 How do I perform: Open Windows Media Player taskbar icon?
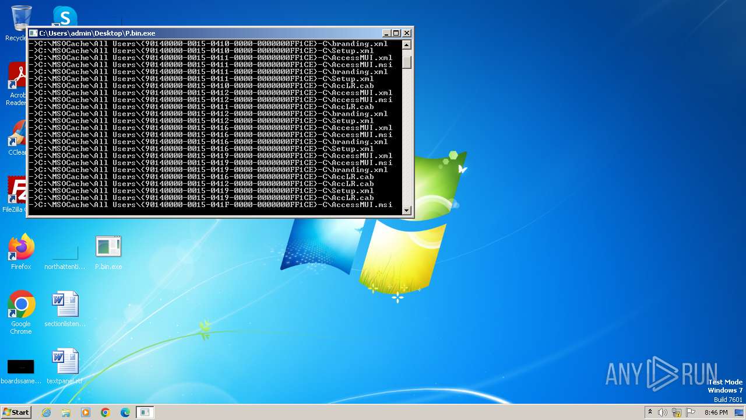tap(86, 412)
